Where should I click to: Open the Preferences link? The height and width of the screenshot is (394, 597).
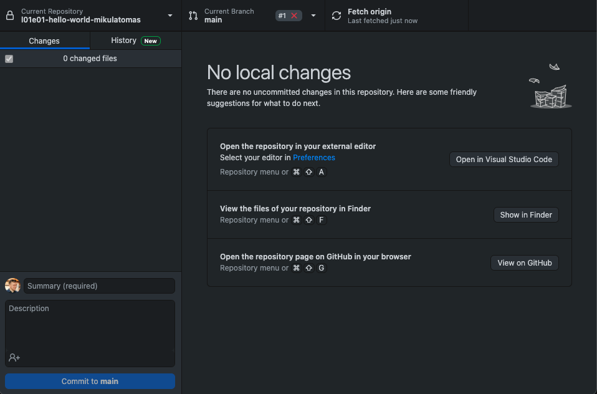[x=313, y=157]
